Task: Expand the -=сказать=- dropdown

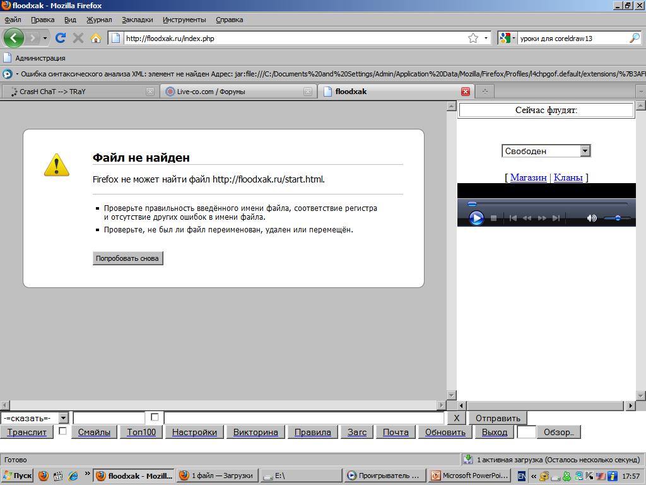Action: click(63, 418)
